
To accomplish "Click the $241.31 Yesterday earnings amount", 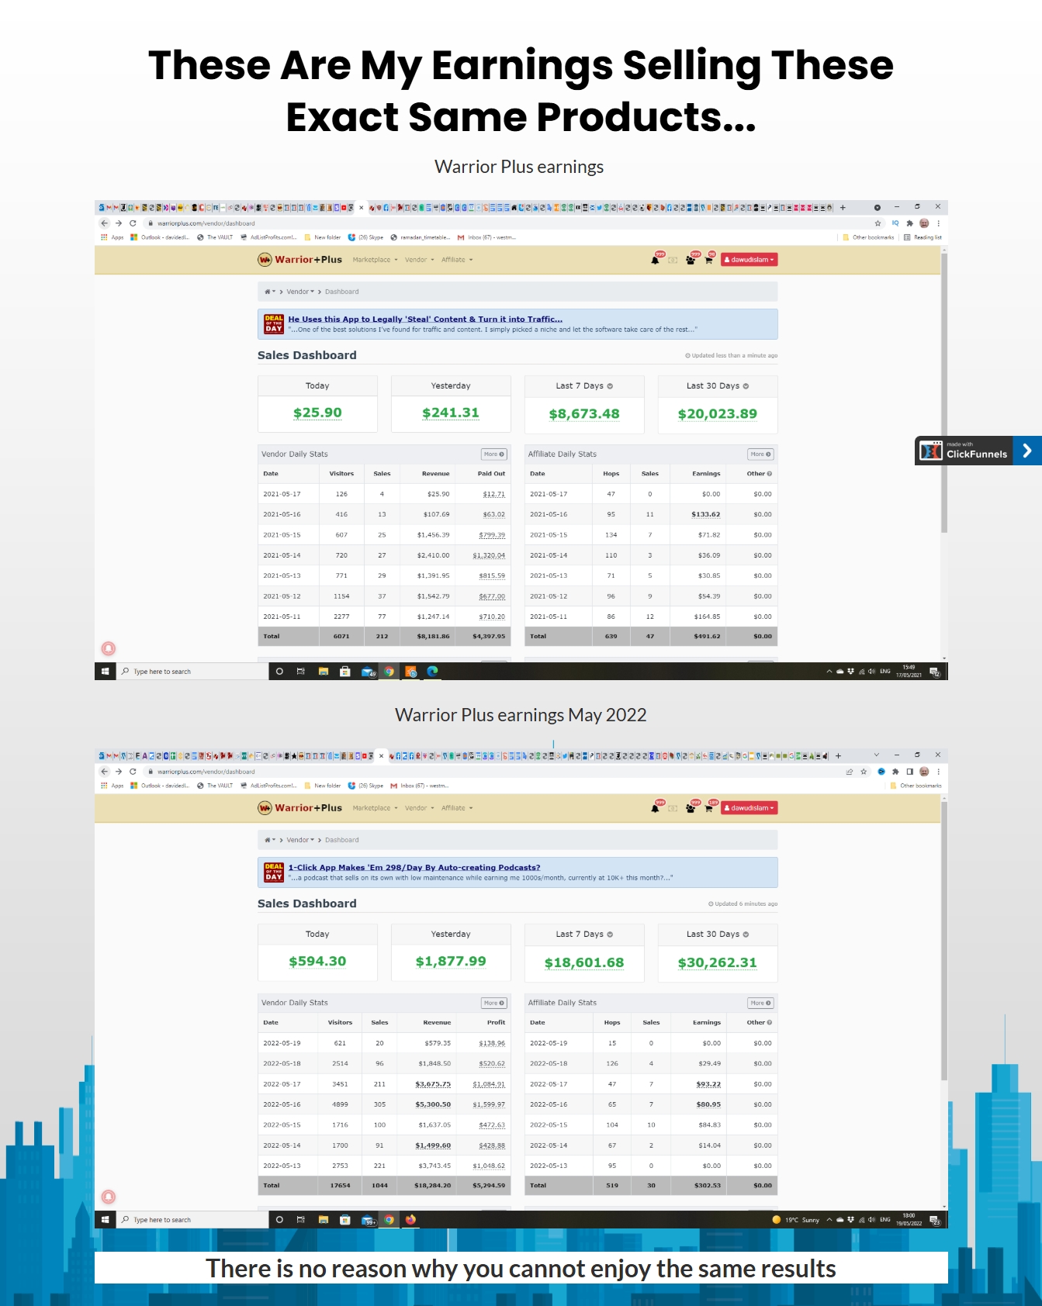I will [450, 413].
